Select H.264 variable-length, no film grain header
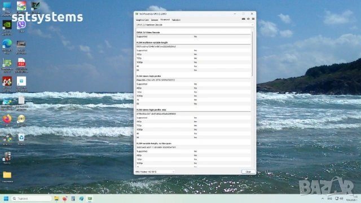Image resolution: width=361 pixels, height=203 pixels. click(154, 143)
